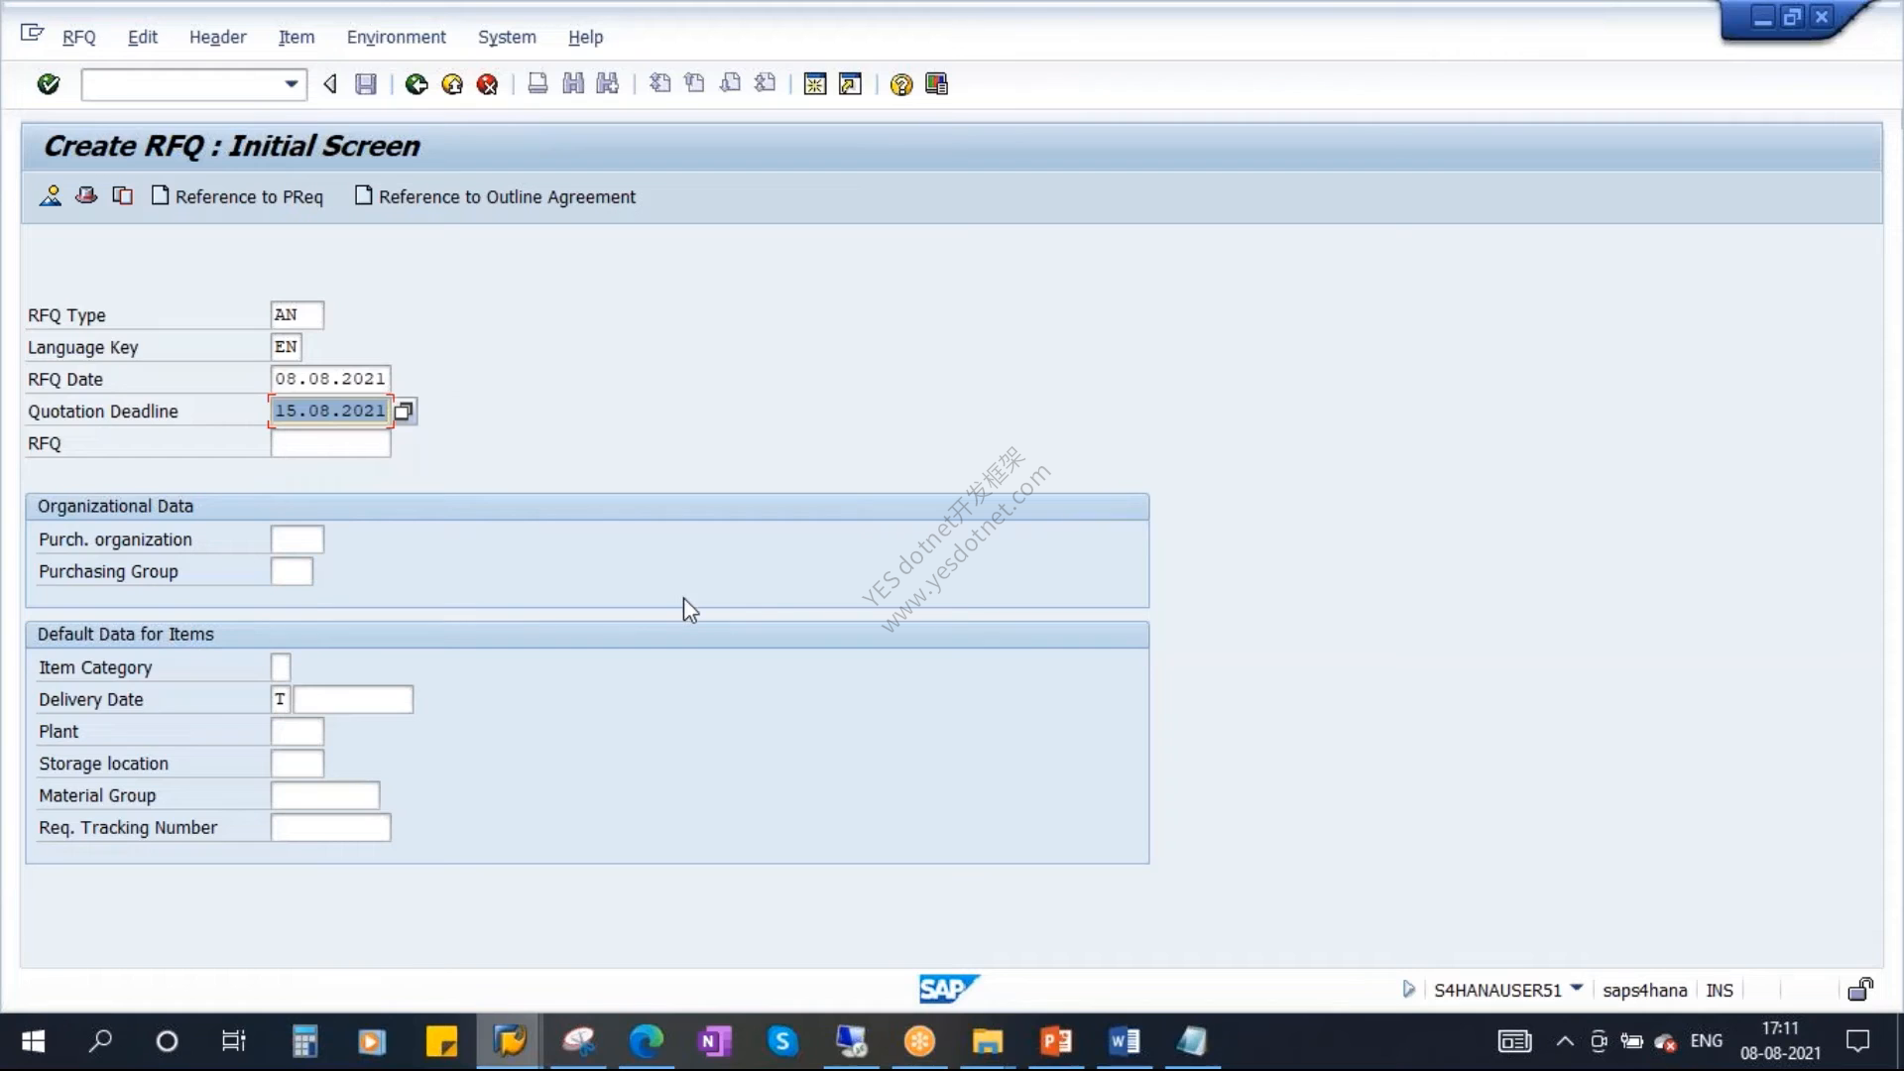Click the yellow Exit icon
This screenshot has width=1904, height=1071.
tap(452, 84)
